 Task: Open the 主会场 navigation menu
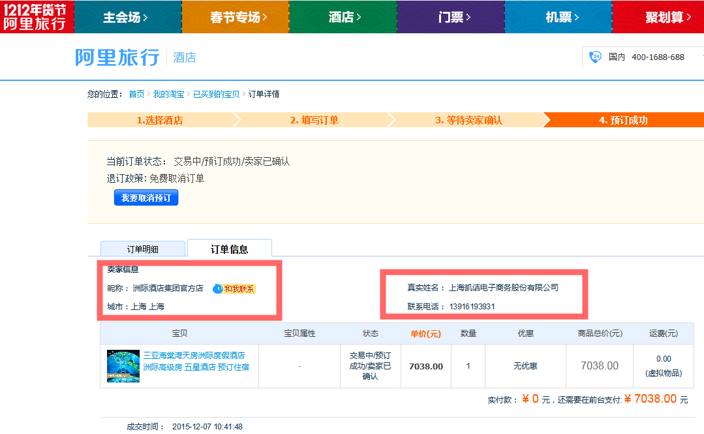(124, 18)
